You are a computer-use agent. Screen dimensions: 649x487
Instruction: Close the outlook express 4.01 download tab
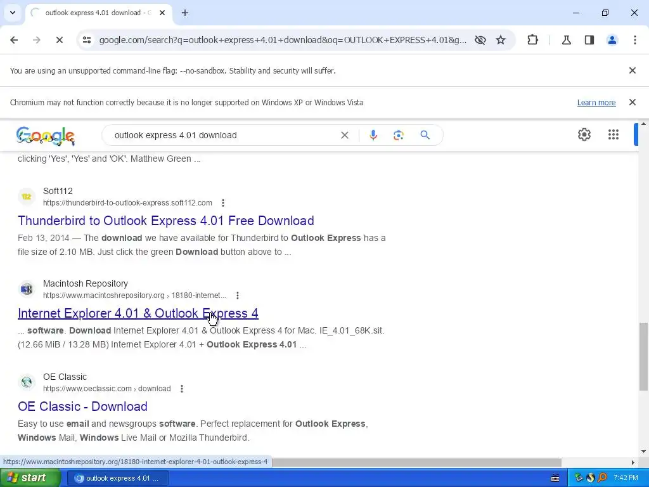point(162,13)
